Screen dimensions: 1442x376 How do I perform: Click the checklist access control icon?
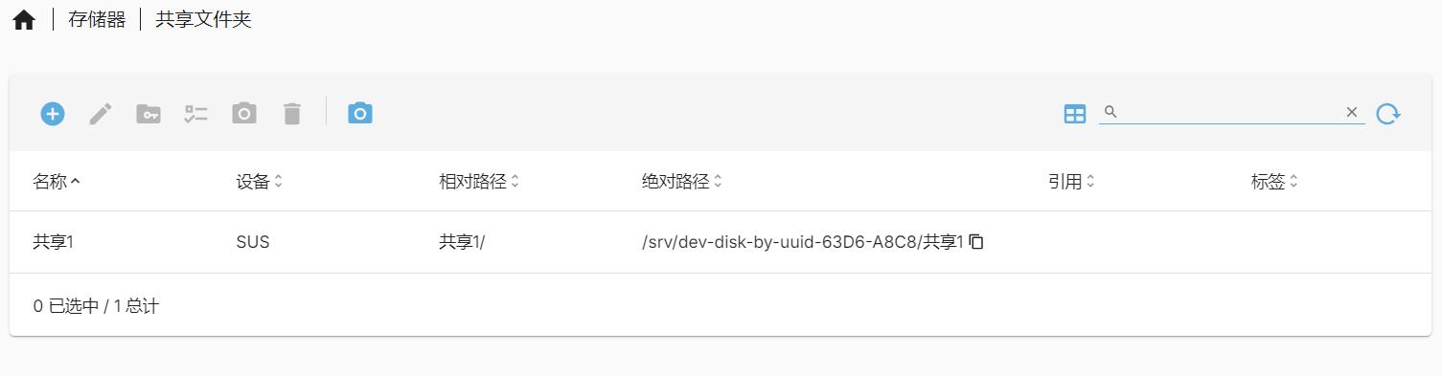pyautogui.click(x=196, y=114)
